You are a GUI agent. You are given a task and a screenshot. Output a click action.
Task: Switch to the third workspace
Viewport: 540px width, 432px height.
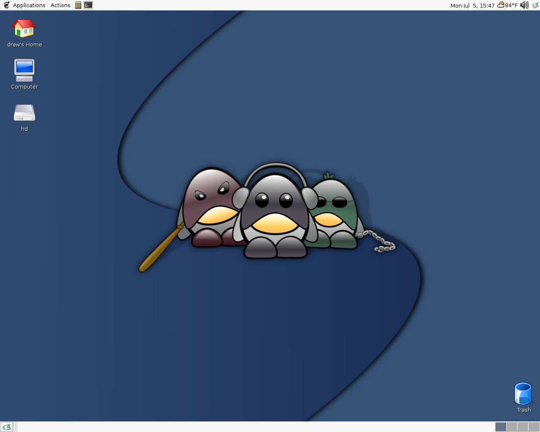(x=523, y=427)
